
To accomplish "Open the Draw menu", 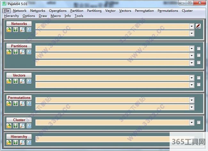I will pos(43,16).
